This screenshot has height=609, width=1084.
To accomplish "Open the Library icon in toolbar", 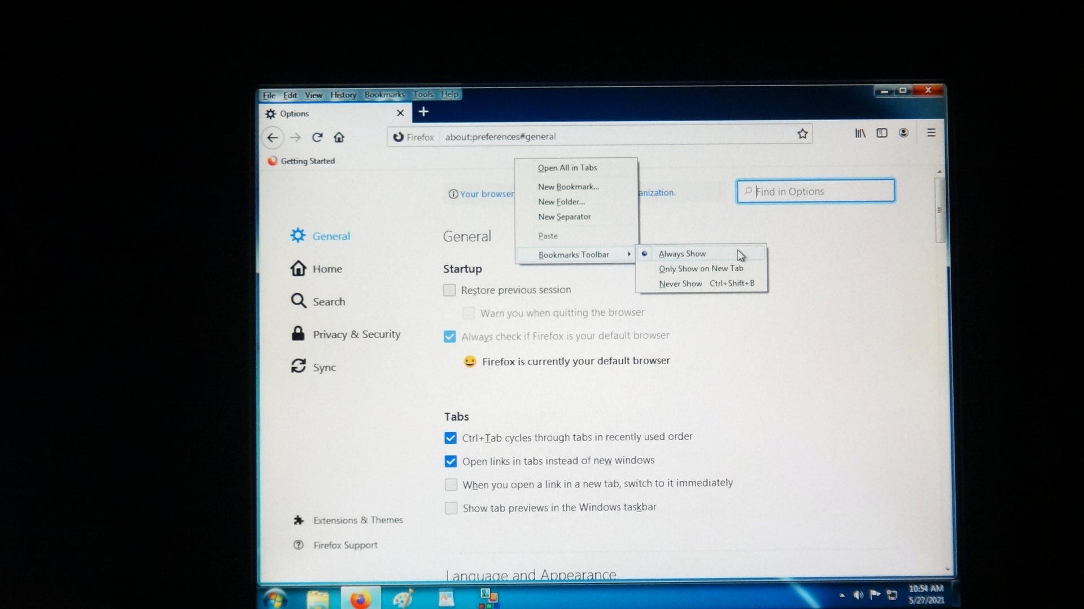I will [x=860, y=133].
